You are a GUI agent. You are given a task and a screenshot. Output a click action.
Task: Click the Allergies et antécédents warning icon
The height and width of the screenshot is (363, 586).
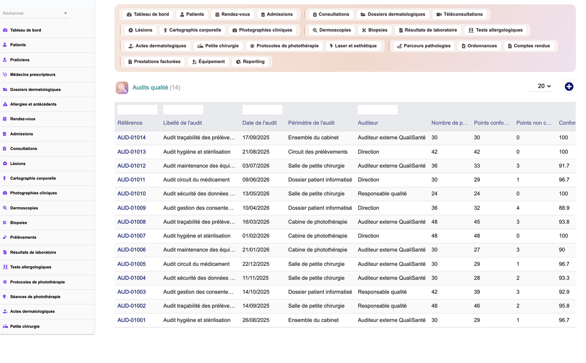(5, 105)
